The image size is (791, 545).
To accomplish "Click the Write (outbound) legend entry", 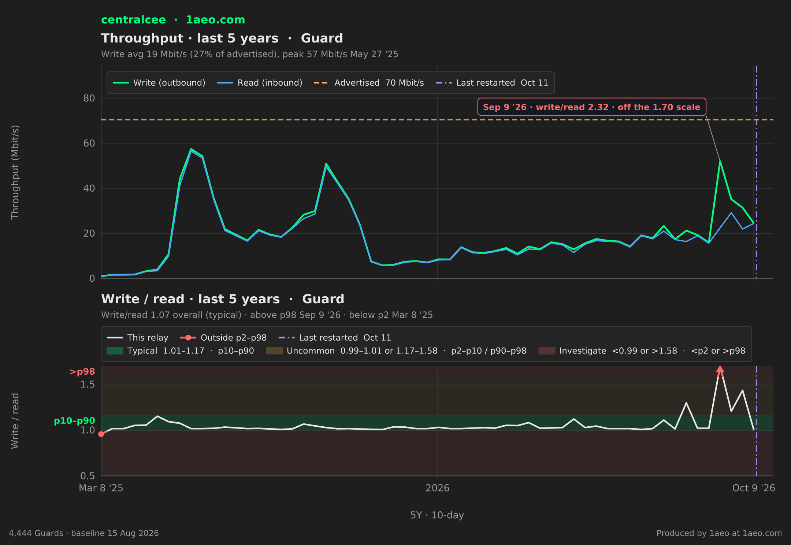I will (x=159, y=83).
